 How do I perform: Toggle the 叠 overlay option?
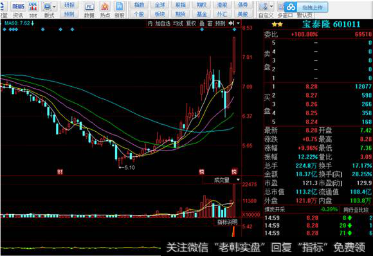tap(202, 23)
